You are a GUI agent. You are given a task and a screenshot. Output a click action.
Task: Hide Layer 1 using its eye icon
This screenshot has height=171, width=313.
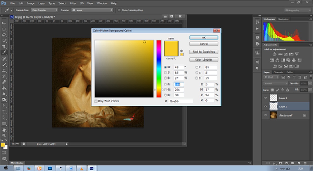[x=266, y=98]
